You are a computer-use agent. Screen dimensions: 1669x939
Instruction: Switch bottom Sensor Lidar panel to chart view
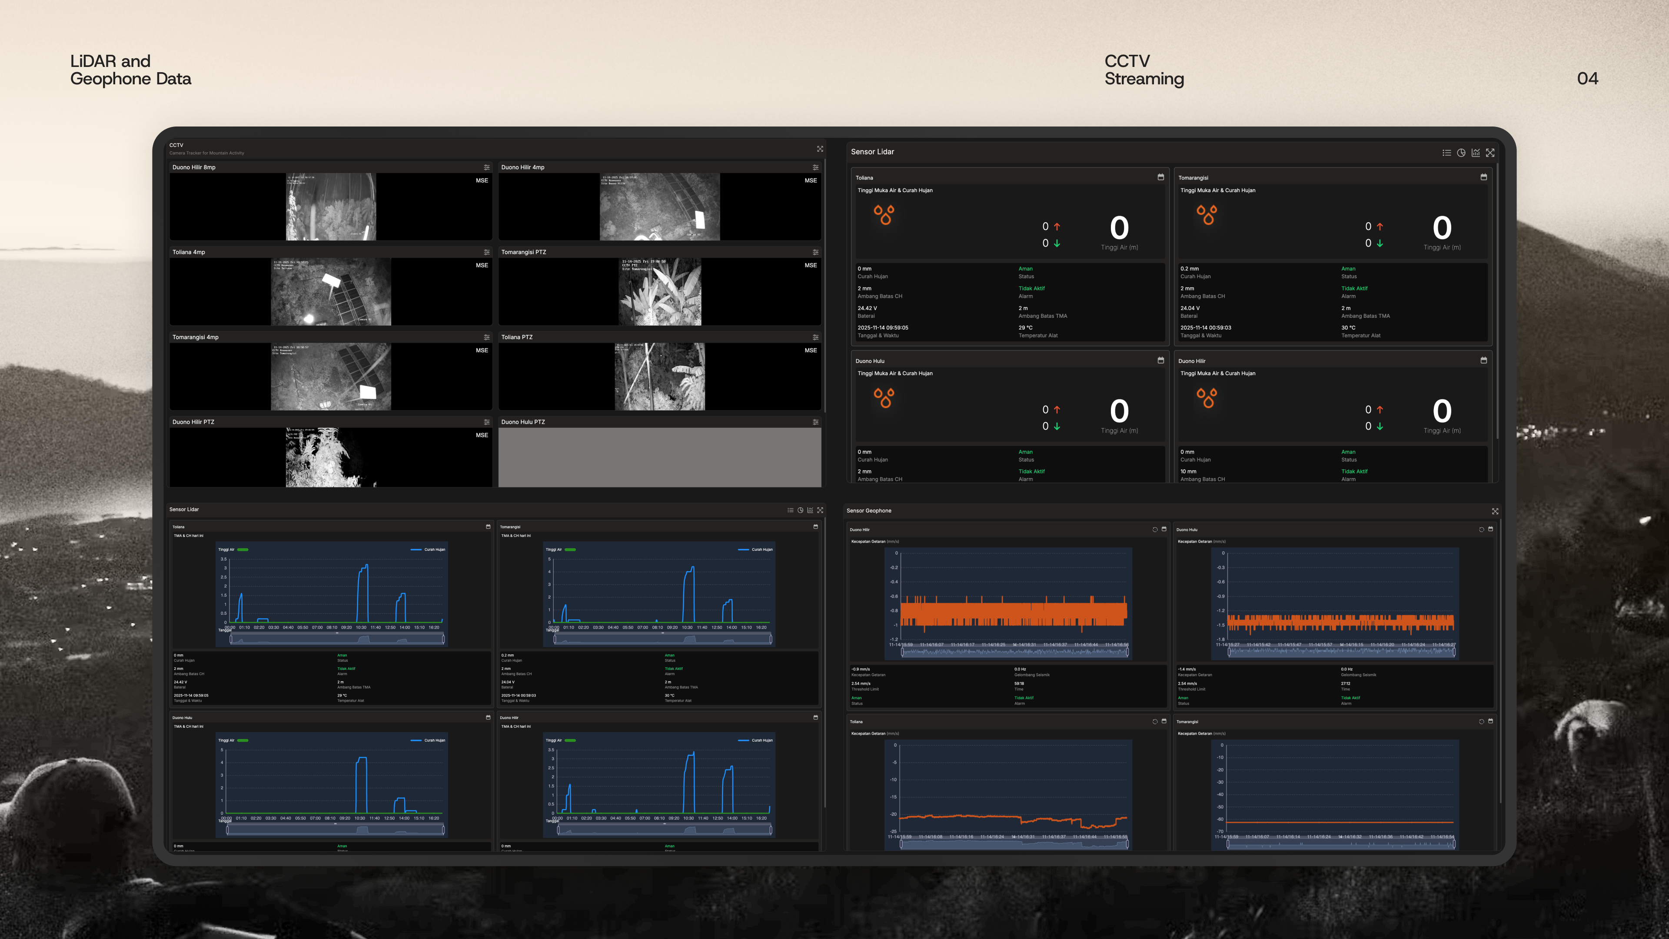coord(810,510)
